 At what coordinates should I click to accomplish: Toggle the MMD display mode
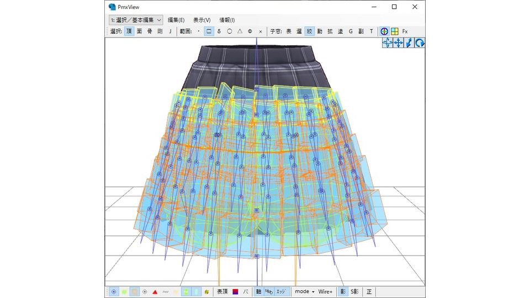(x=269, y=291)
